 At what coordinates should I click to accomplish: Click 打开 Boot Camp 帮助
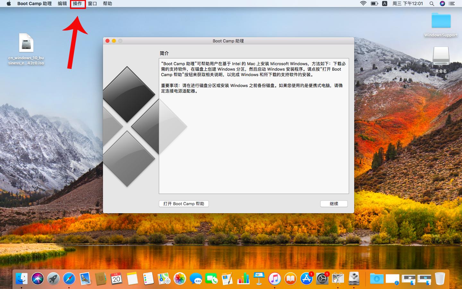click(x=183, y=204)
